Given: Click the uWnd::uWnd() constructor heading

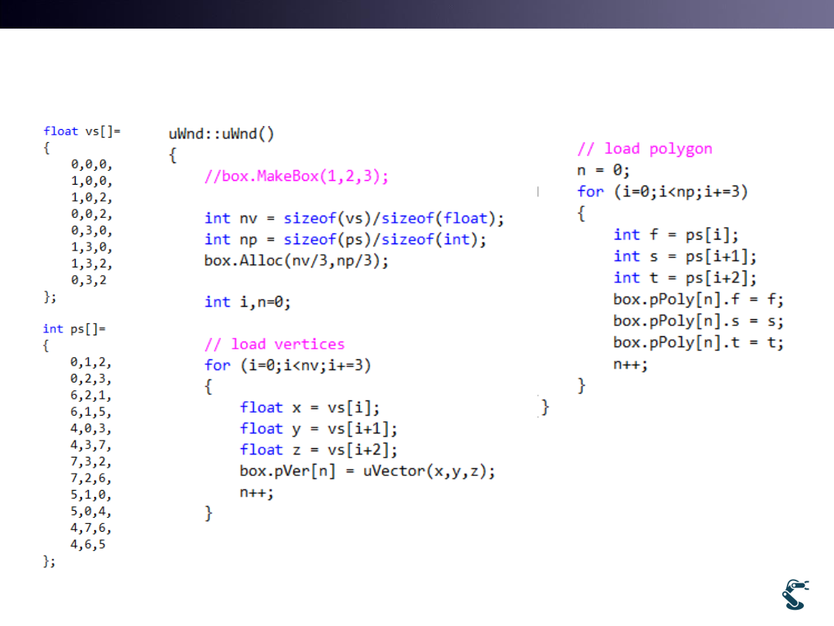Looking at the screenshot, I should click(222, 134).
